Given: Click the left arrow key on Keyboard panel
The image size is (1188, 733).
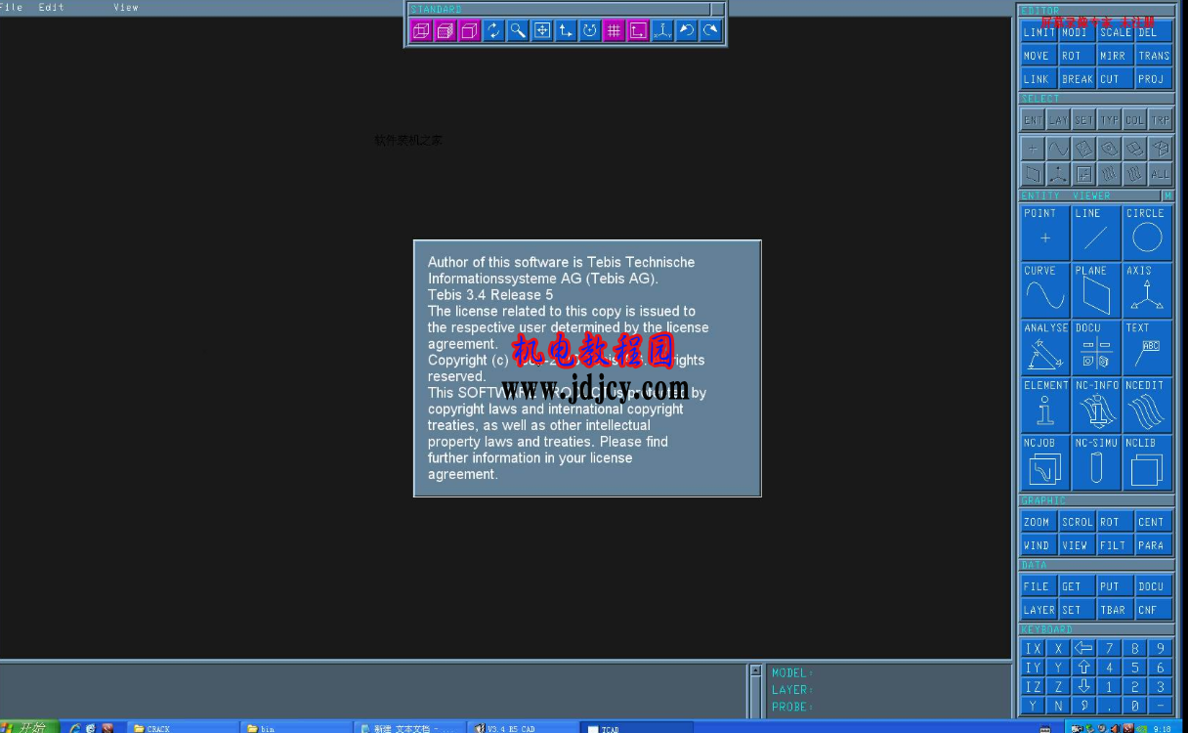Looking at the screenshot, I should point(1083,648).
